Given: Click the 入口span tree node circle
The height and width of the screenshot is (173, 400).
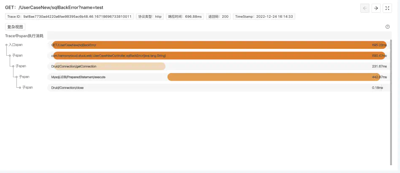Looking at the screenshot, I should (6, 45).
